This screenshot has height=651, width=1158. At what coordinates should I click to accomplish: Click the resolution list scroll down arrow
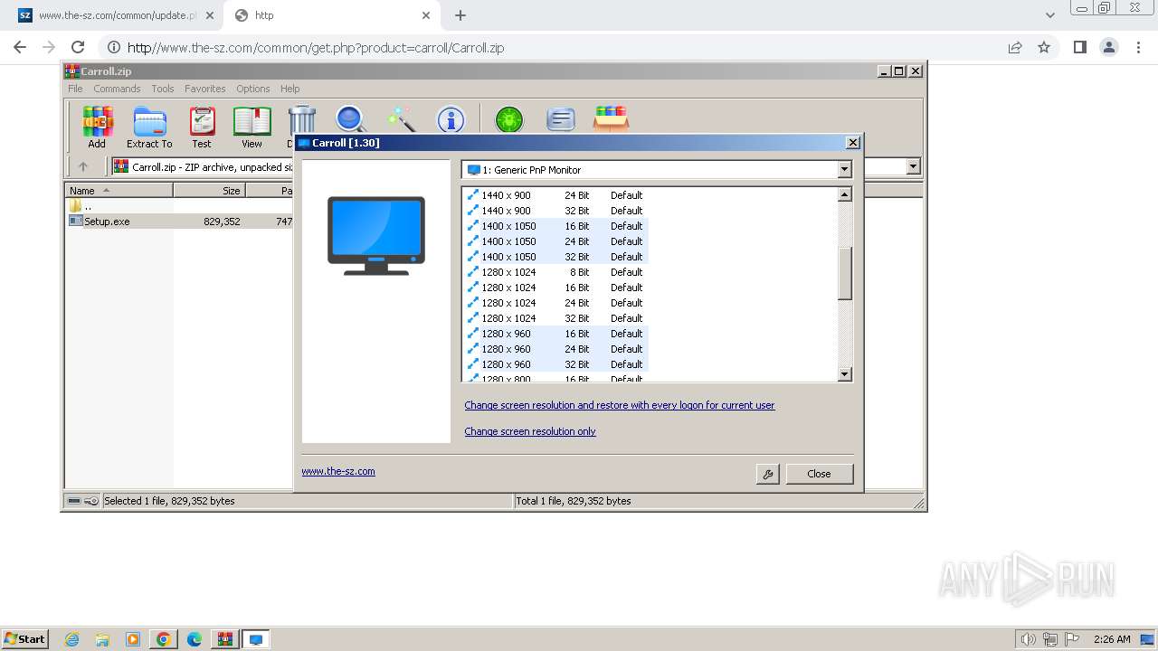pyautogui.click(x=845, y=374)
